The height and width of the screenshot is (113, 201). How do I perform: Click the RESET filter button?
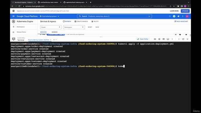pyautogui.click(x=90, y=27)
